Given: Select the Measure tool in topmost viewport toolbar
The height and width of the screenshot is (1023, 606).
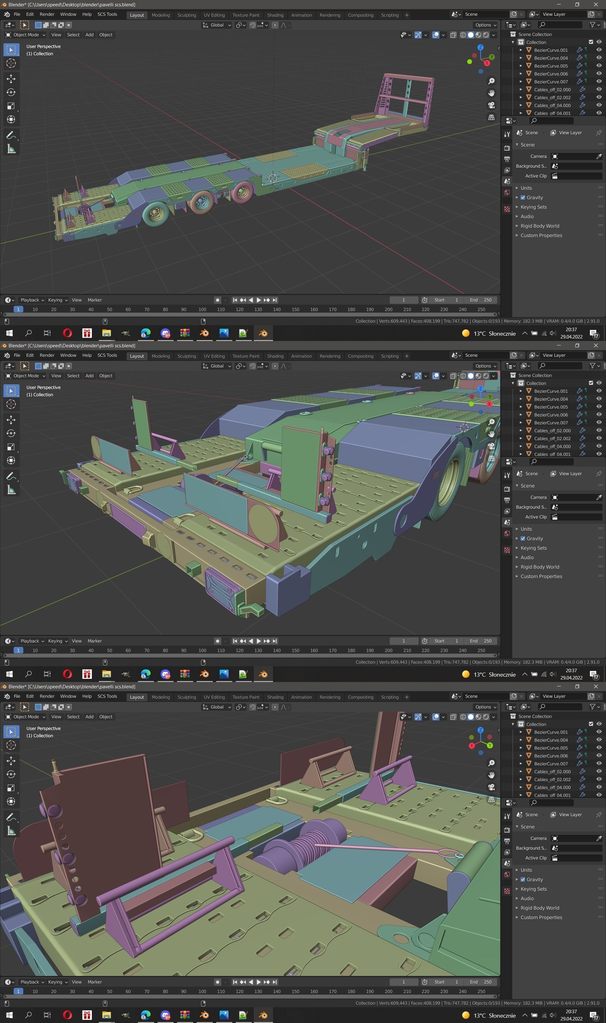Looking at the screenshot, I should point(11,149).
